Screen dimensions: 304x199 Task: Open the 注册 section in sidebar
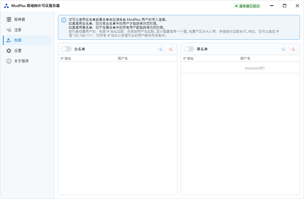coord(27,30)
